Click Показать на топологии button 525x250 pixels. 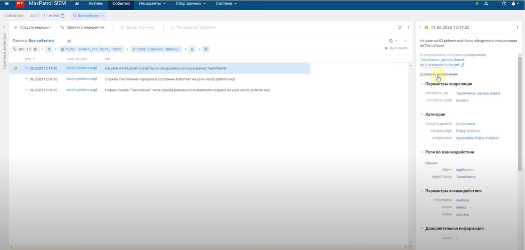click(193, 27)
